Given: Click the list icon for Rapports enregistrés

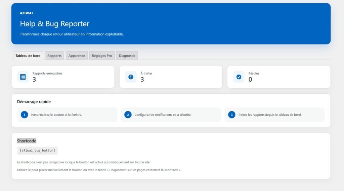Looking at the screenshot, I should tap(23, 77).
